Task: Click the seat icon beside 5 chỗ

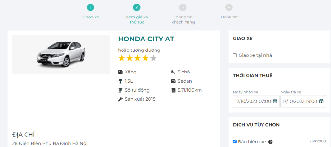Action: [173, 72]
